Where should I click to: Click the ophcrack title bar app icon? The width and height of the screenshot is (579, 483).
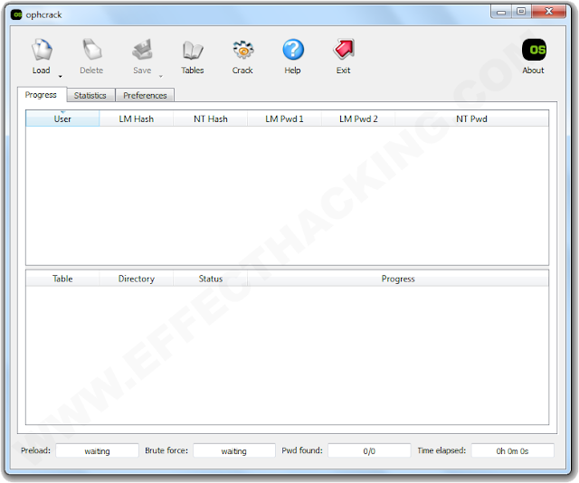pos(16,14)
